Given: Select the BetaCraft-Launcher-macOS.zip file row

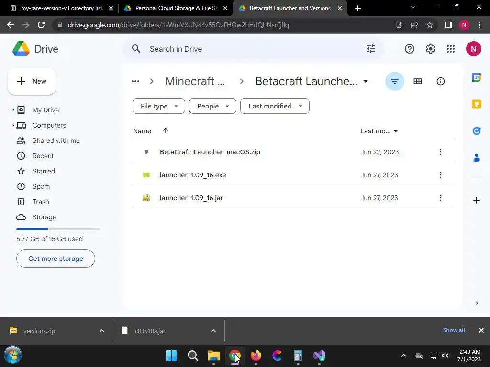Looking at the screenshot, I should click(293, 152).
